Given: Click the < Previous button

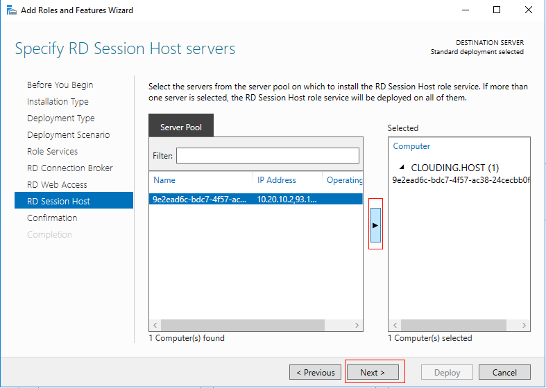Looking at the screenshot, I should 315,372.
